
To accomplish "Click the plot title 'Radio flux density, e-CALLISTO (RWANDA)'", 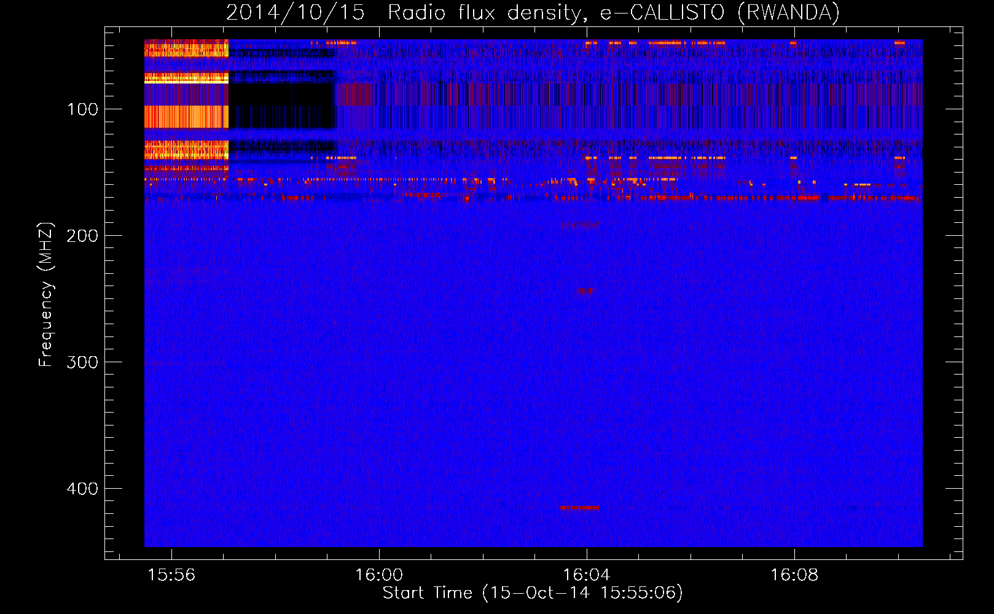I will tap(614, 12).
